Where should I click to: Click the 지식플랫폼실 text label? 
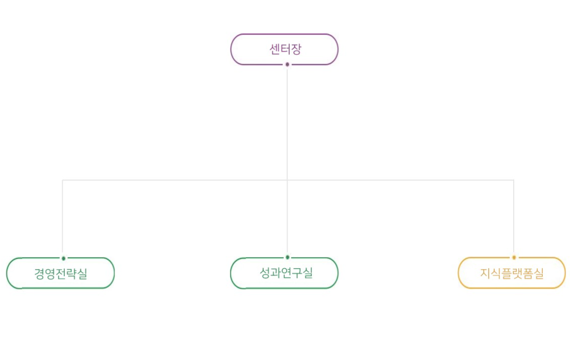coord(512,273)
